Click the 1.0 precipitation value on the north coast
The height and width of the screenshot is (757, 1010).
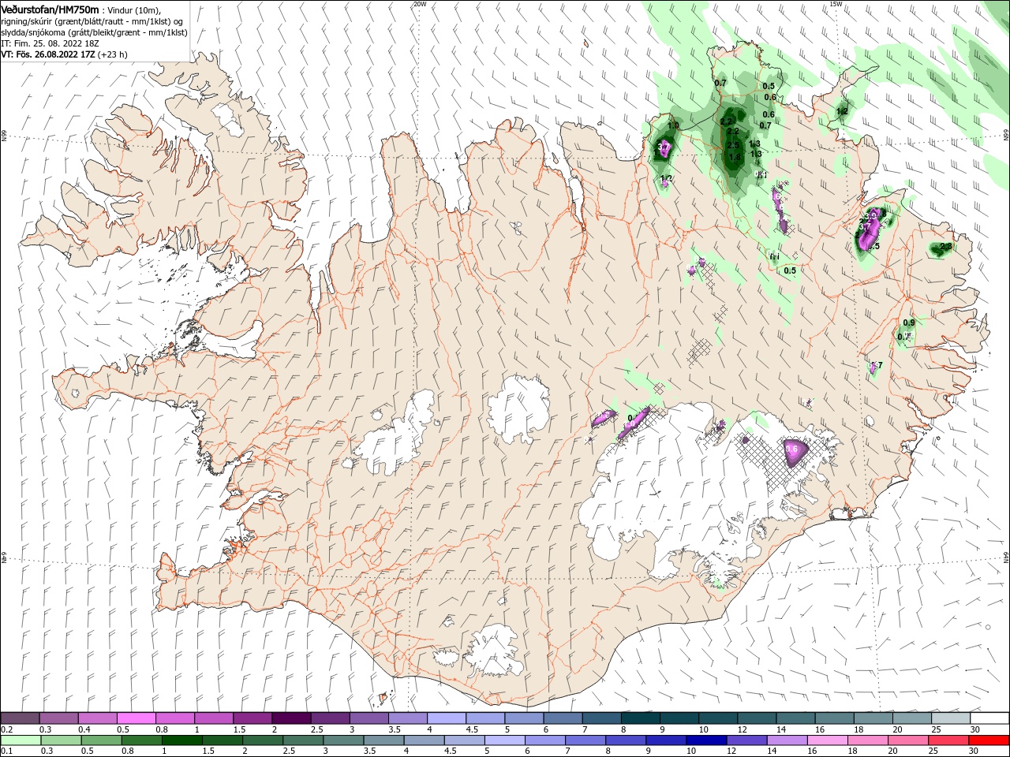point(673,125)
